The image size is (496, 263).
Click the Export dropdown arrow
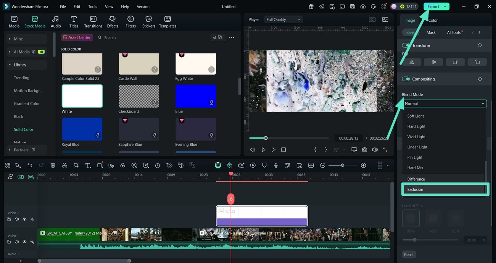point(445,6)
